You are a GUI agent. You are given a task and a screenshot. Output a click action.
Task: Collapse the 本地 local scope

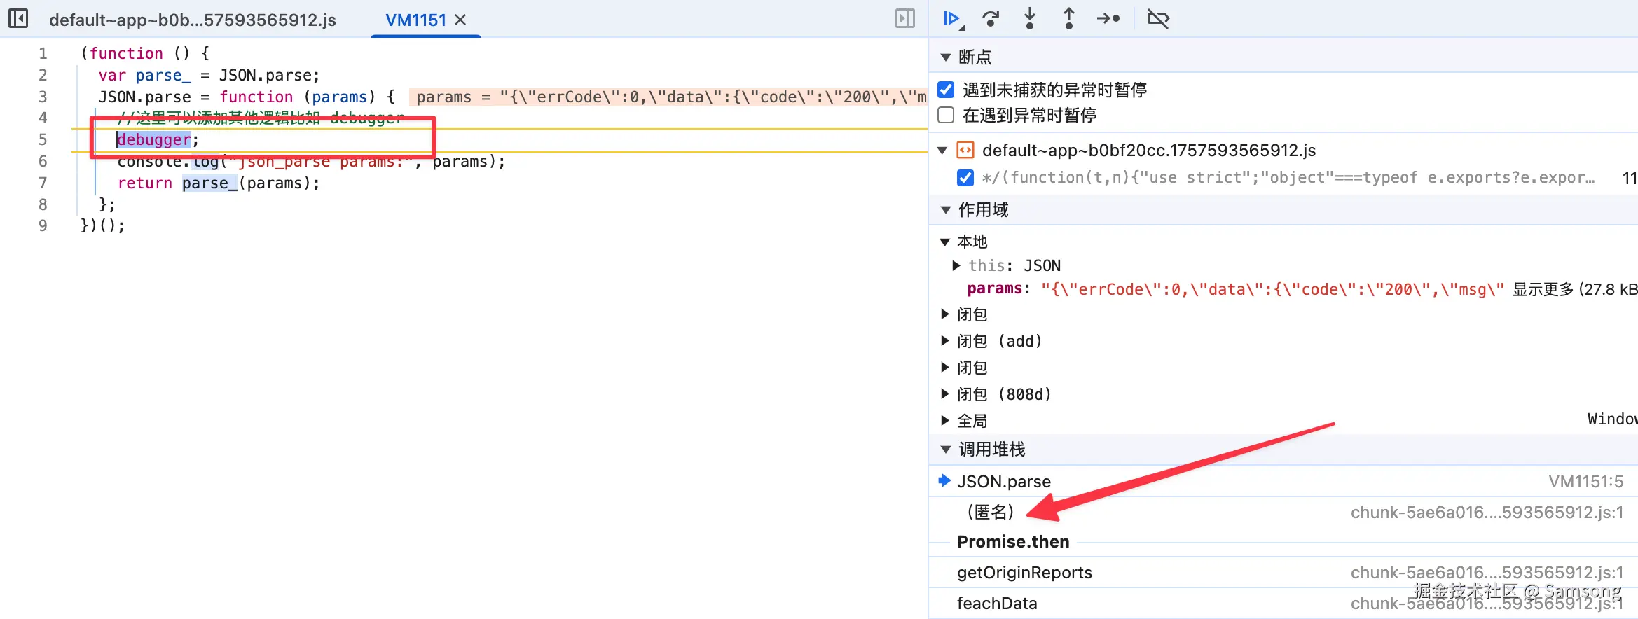(x=944, y=242)
